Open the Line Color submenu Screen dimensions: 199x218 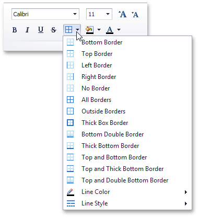pyautogui.click(x=127, y=192)
